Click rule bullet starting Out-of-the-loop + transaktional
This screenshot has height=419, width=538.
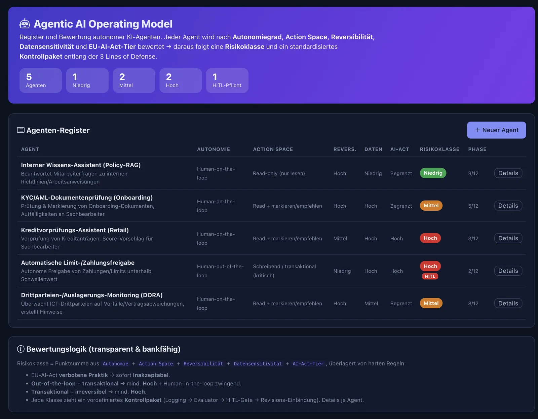[x=136, y=383]
